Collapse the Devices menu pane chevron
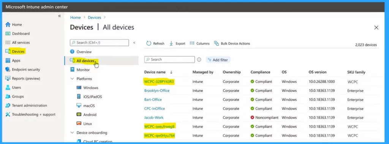The image size is (389, 144). [134, 43]
